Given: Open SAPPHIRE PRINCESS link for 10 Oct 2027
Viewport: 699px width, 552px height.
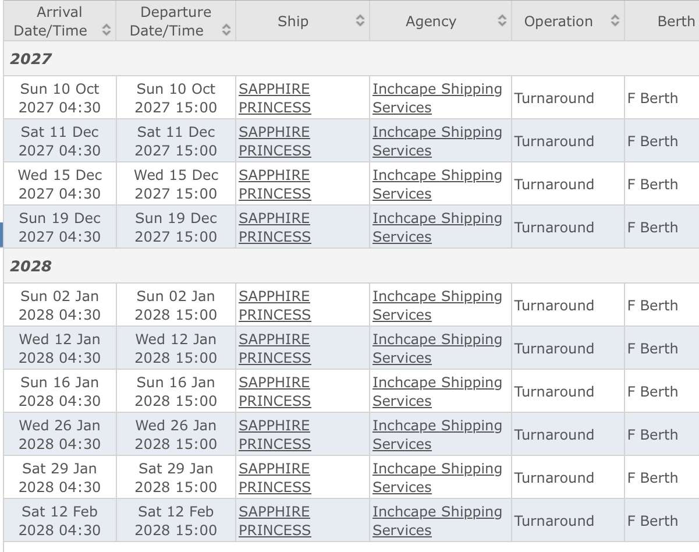Looking at the screenshot, I should tap(275, 98).
